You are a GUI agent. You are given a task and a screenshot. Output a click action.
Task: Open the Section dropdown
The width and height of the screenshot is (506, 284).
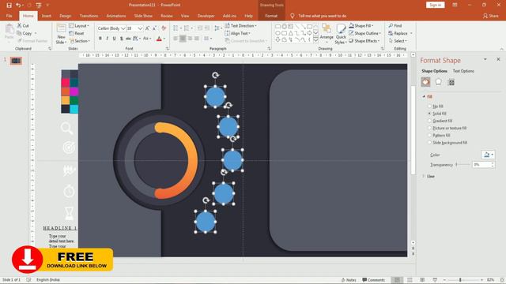click(x=80, y=41)
